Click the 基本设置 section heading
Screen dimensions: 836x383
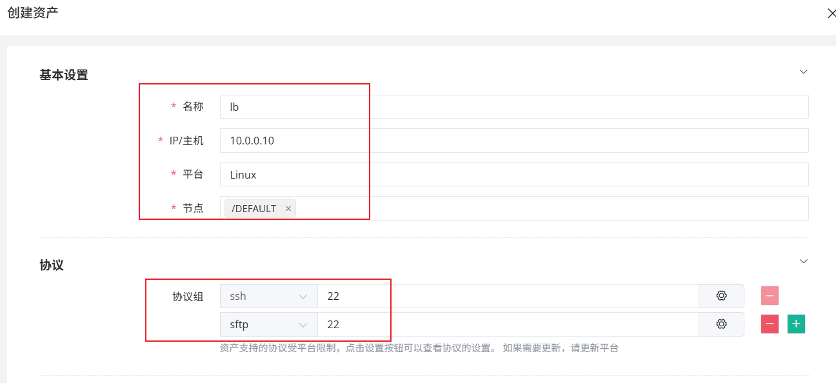click(x=64, y=75)
